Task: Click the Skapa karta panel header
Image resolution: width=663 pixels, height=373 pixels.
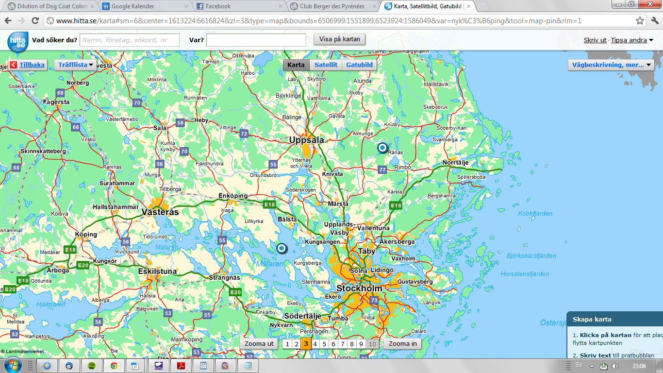Action: pos(615,320)
